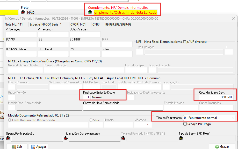Enable the Serviço Pré-Pago checkbox
238x149 pixels.
pos(185,124)
